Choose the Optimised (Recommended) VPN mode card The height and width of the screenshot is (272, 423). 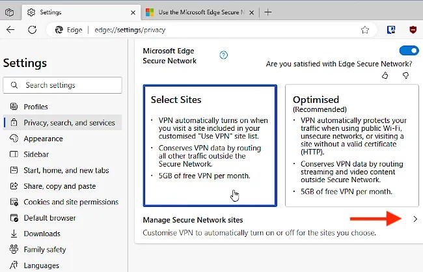point(352,146)
